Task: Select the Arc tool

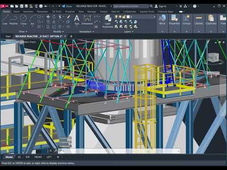Action: click(32, 20)
